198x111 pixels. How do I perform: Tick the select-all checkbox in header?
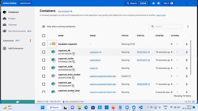44,36
